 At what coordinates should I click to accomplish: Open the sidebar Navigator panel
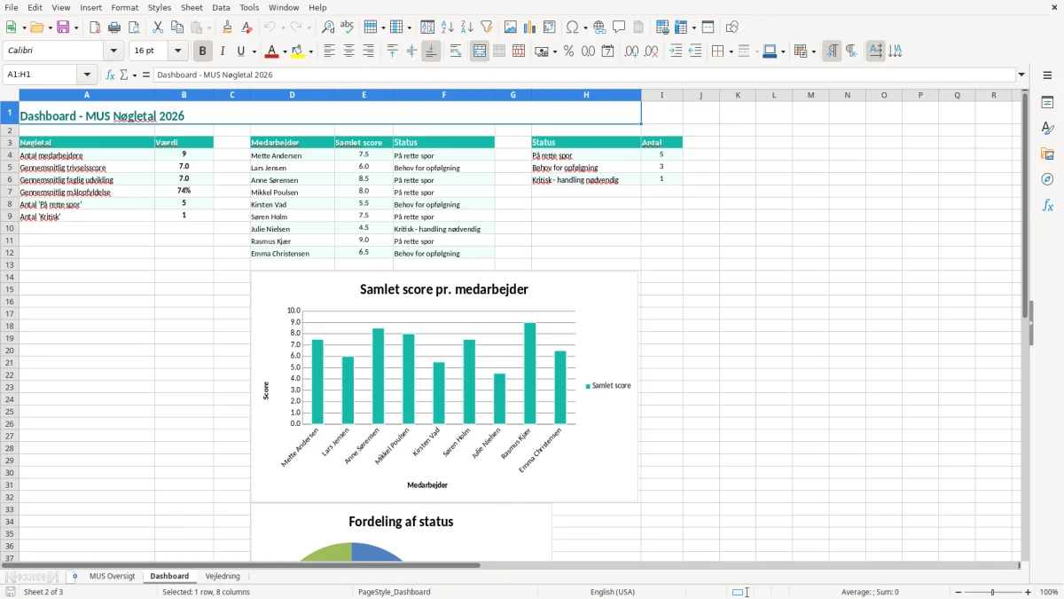pos(1047,179)
